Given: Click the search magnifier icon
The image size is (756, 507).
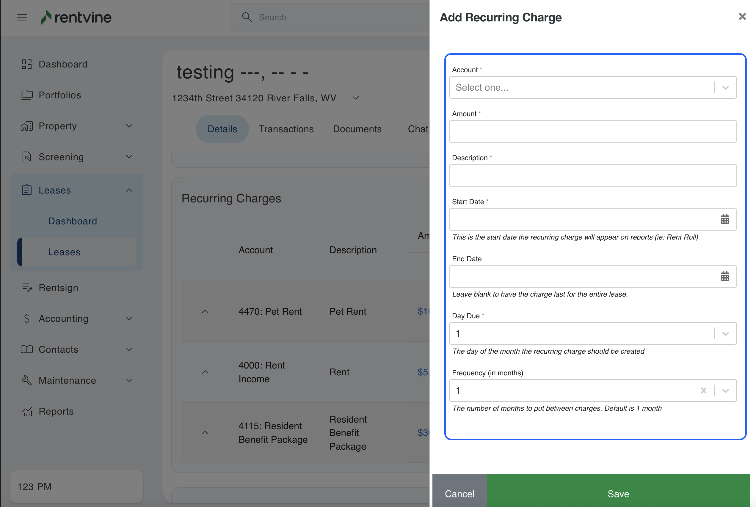Looking at the screenshot, I should 247,17.
